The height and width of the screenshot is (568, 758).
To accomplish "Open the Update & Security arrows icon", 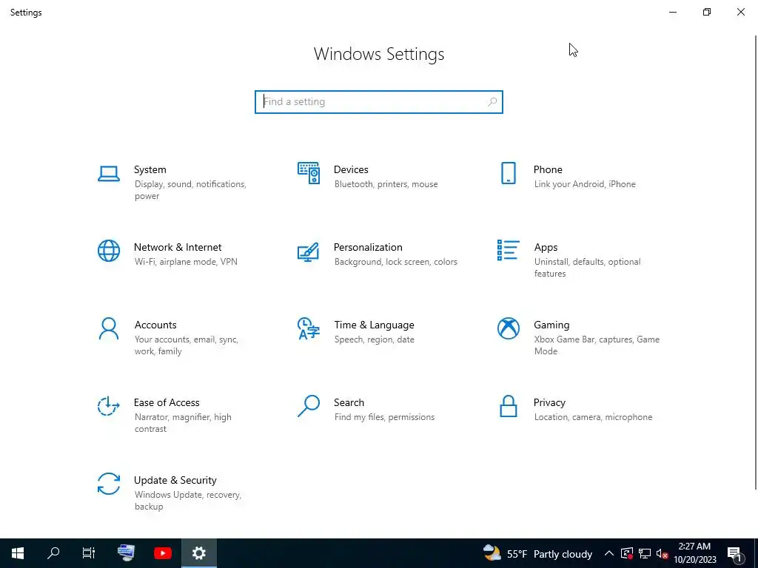I will point(109,484).
